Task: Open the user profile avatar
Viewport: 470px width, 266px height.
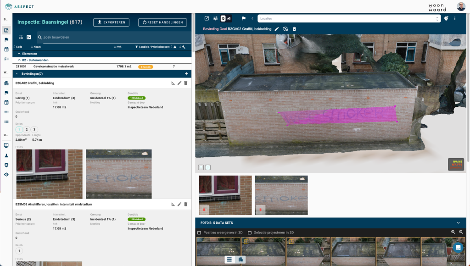Action: 461,6
